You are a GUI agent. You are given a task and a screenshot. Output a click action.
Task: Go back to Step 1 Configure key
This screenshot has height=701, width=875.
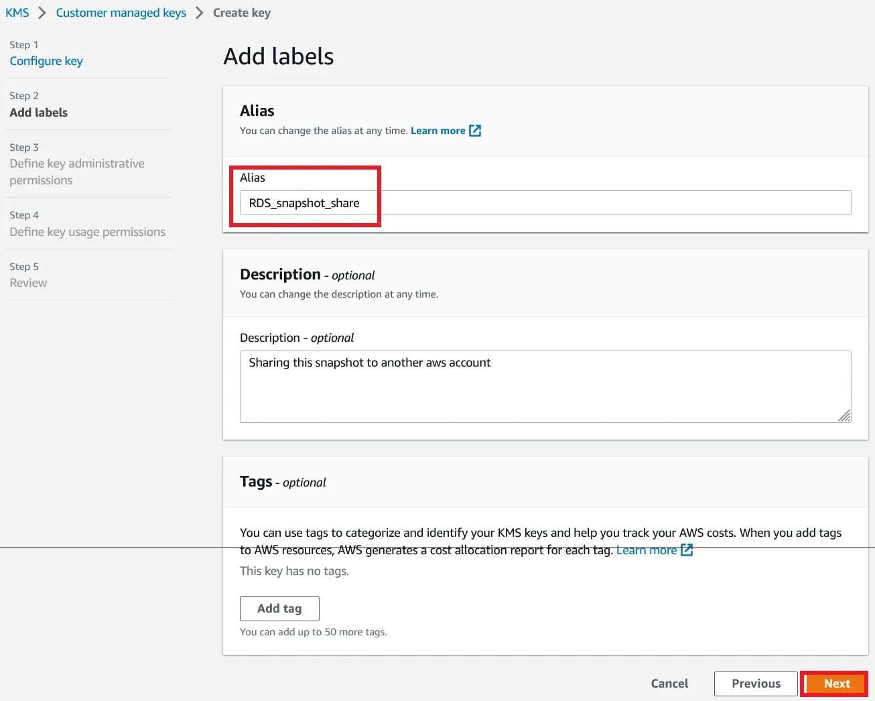(46, 60)
